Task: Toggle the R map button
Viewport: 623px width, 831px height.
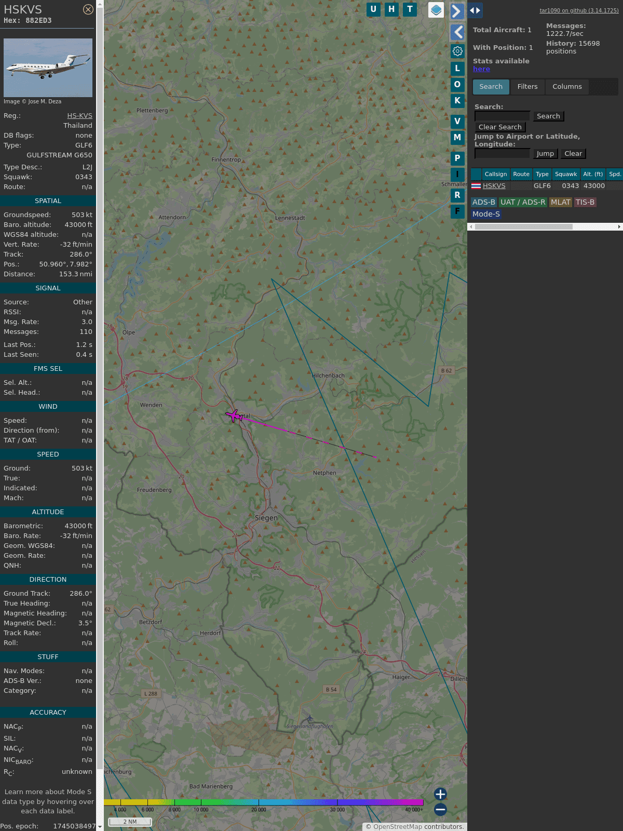Action: (457, 195)
